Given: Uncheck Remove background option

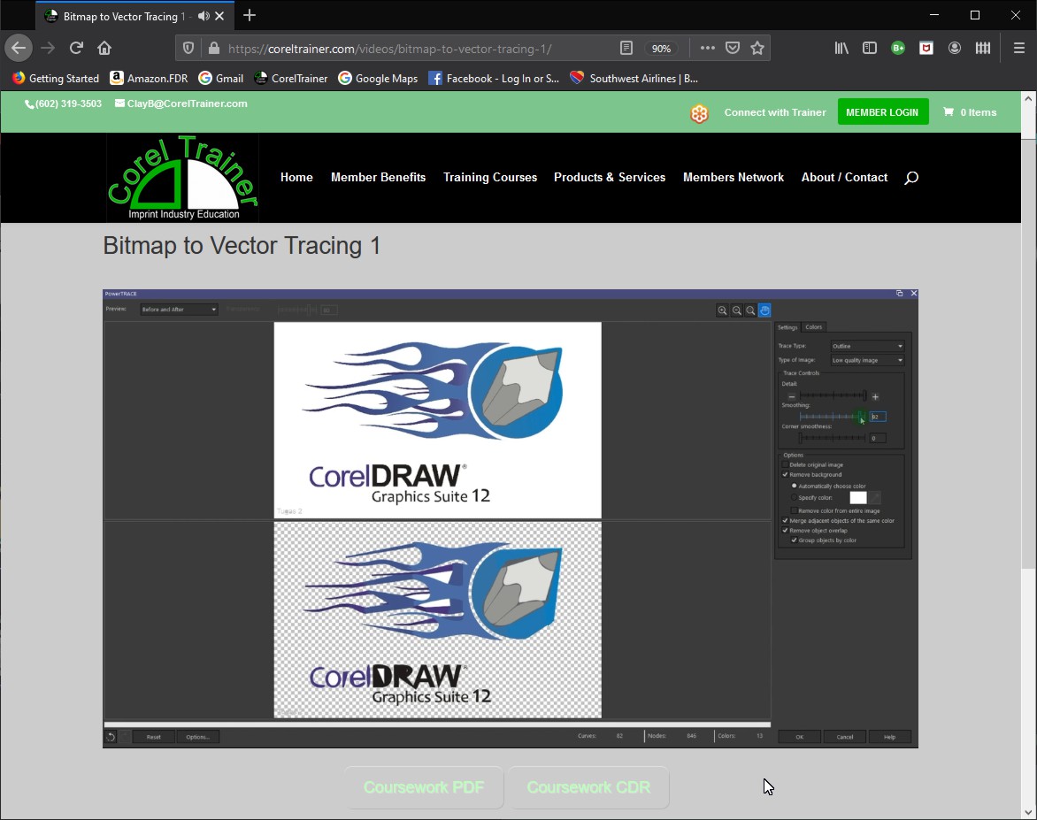Looking at the screenshot, I should tap(785, 475).
